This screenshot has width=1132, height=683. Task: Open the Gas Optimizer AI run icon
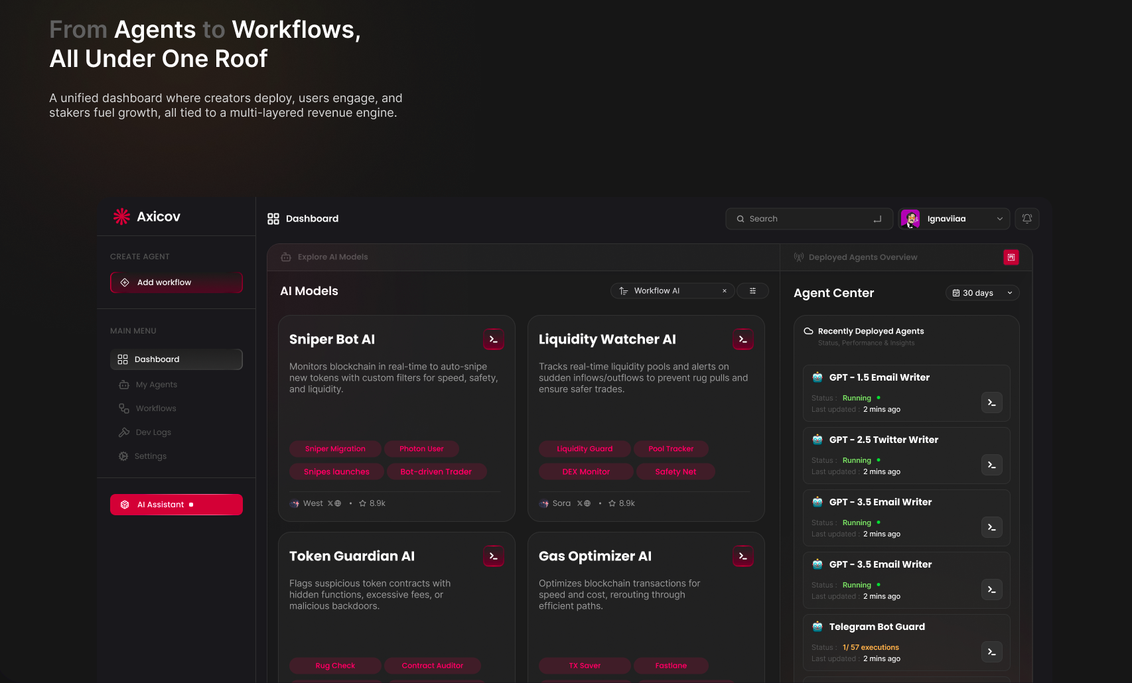[743, 556]
